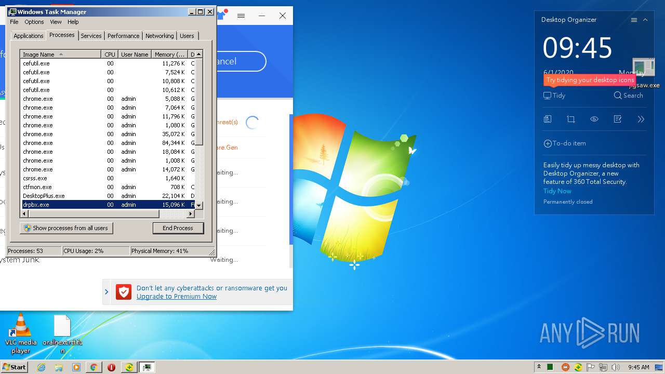The image size is (665, 374).
Task: Select the ctfmon.exe process row
Action: [108, 187]
